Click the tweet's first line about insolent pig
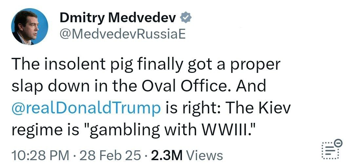 (x=146, y=64)
